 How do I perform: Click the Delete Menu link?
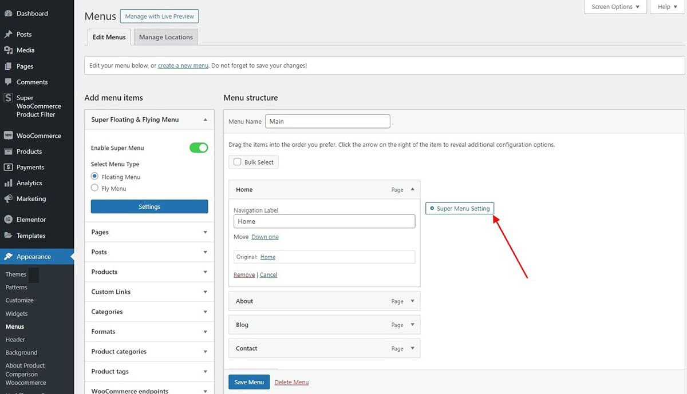(291, 382)
